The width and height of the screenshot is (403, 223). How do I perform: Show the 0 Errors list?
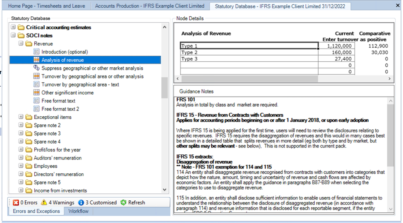(x=29, y=203)
